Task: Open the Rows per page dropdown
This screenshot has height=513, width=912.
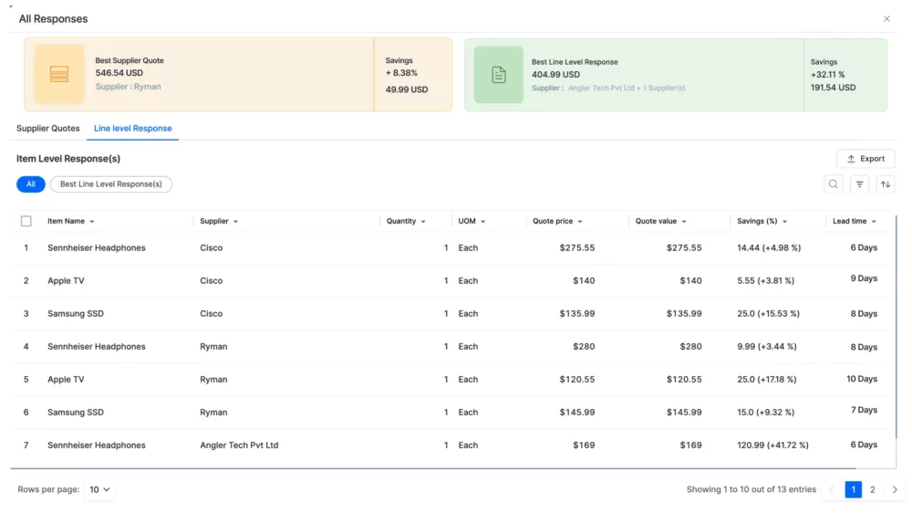Action: (99, 490)
